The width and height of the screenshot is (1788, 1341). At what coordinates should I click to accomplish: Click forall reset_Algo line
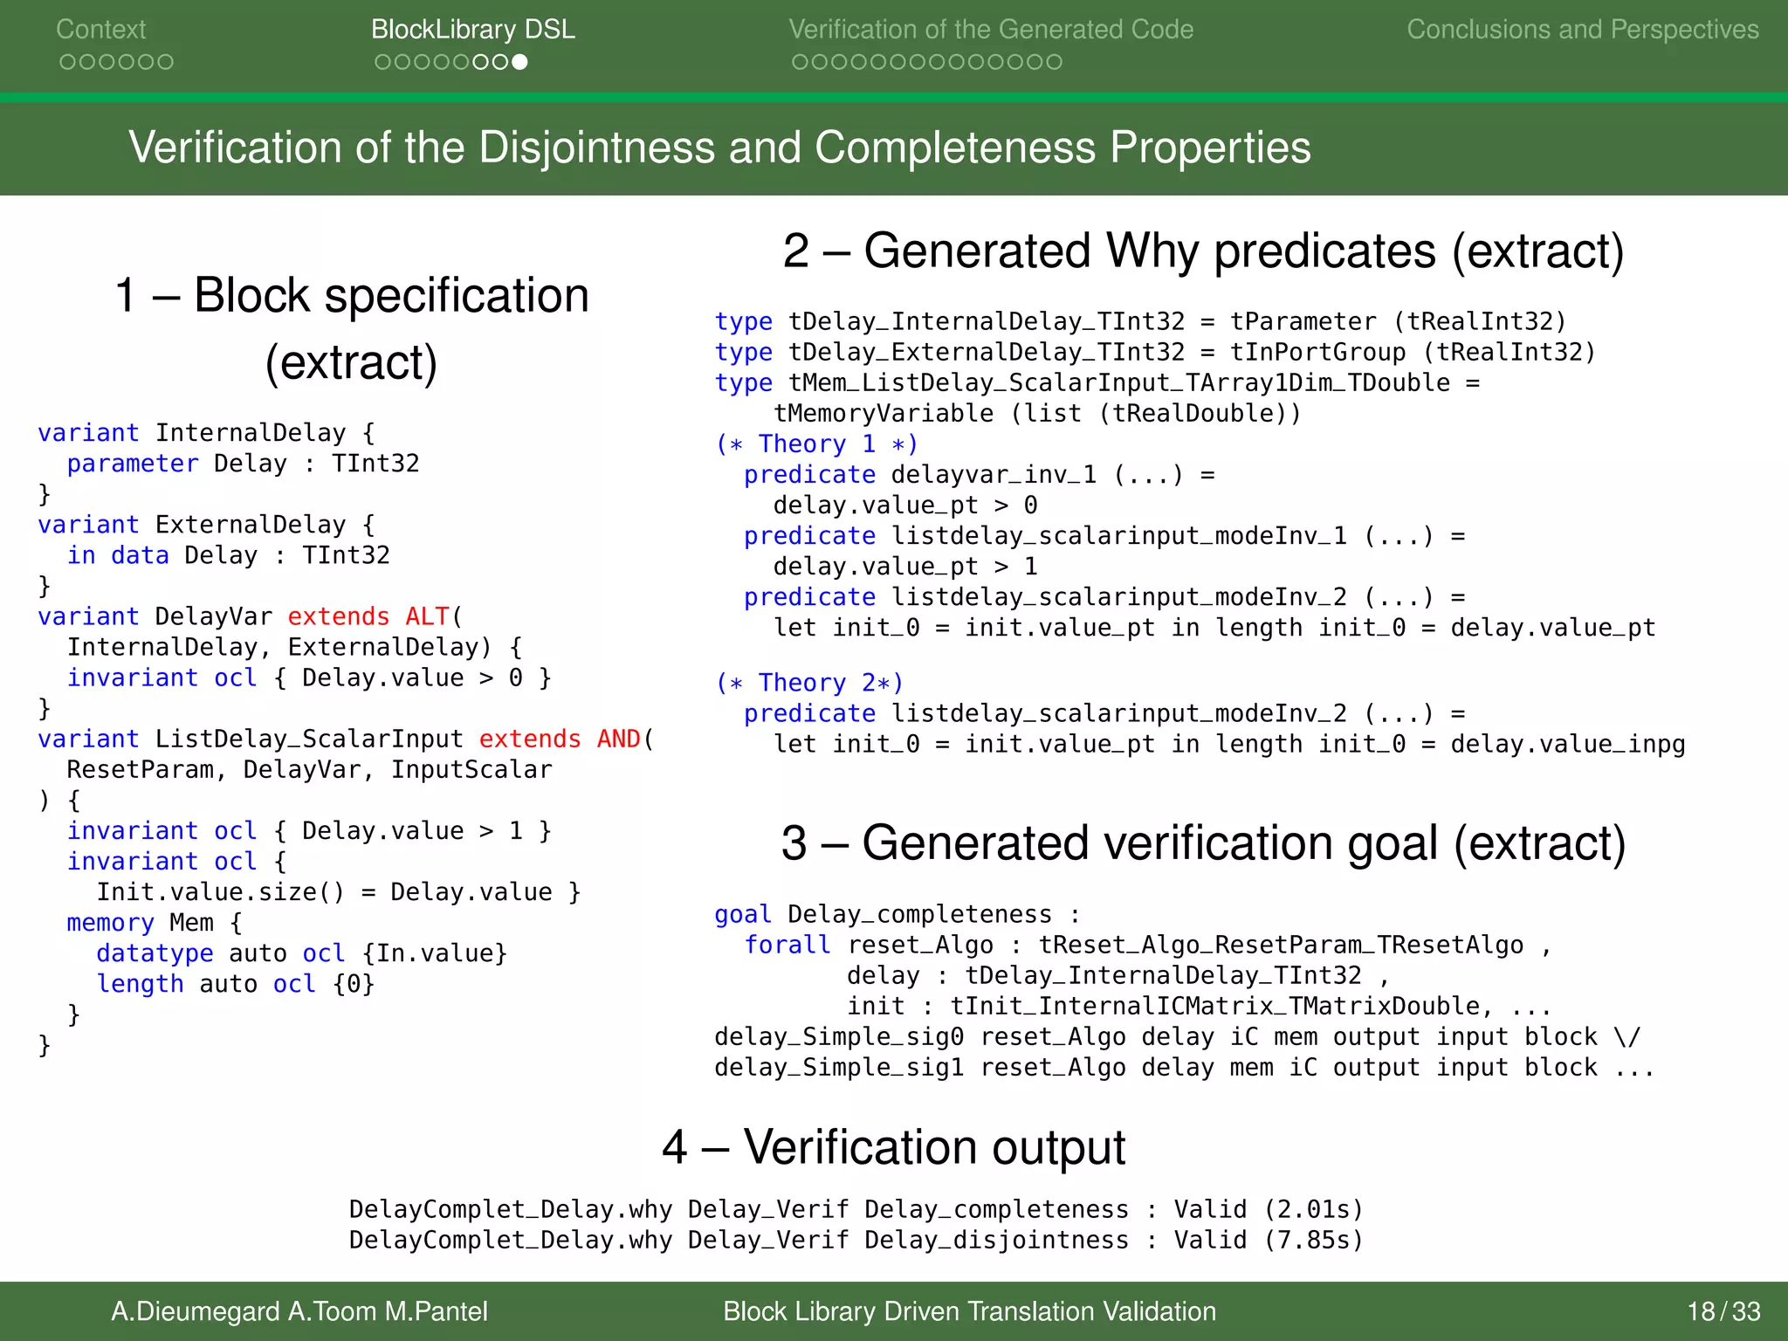[1148, 945]
